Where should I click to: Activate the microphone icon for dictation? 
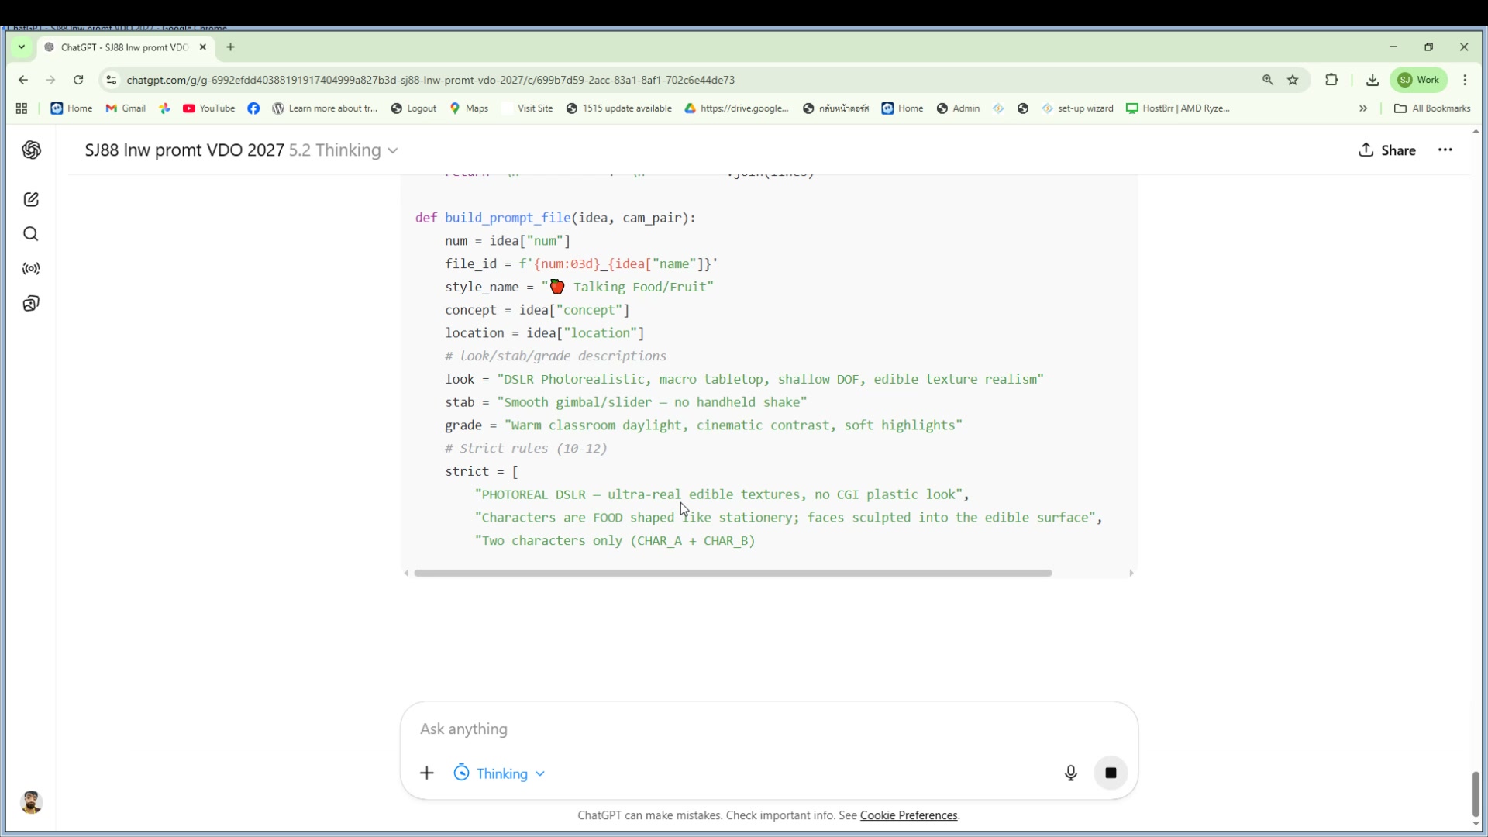click(x=1070, y=773)
